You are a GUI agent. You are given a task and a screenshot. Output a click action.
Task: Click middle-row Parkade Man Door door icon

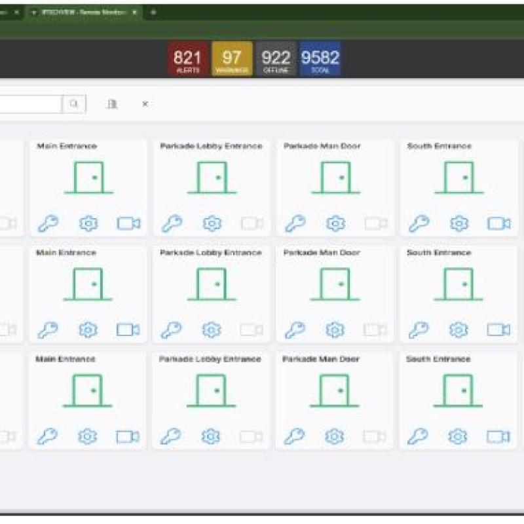point(335,284)
